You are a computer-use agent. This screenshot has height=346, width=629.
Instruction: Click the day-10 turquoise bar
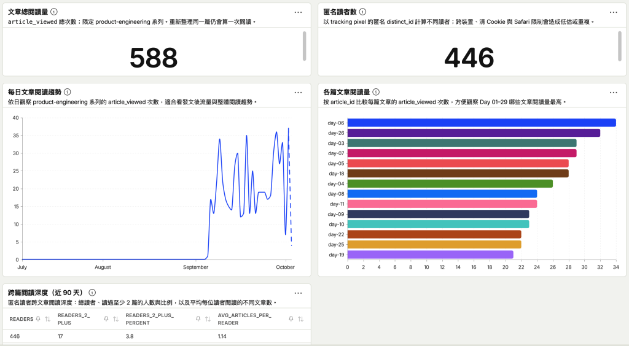438,225
